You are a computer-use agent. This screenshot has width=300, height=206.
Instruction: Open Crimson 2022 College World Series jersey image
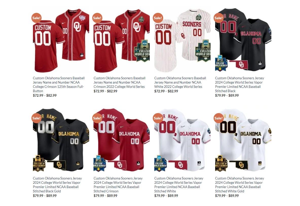coord(122,40)
